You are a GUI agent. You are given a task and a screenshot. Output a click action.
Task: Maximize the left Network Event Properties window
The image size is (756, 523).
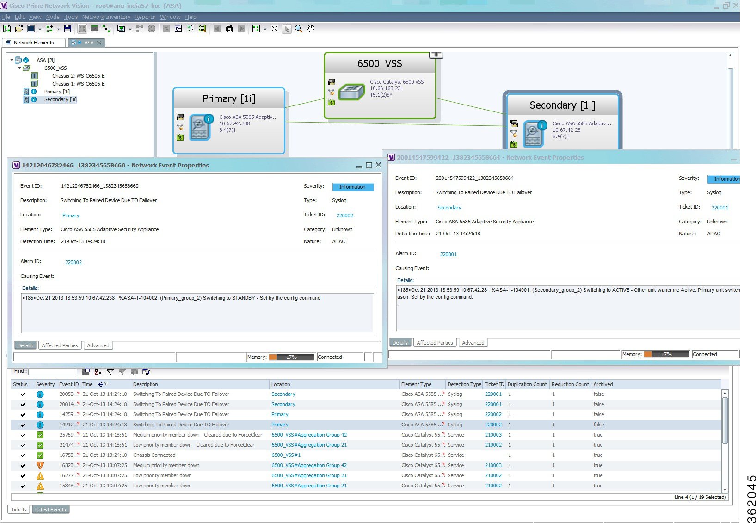tap(369, 165)
